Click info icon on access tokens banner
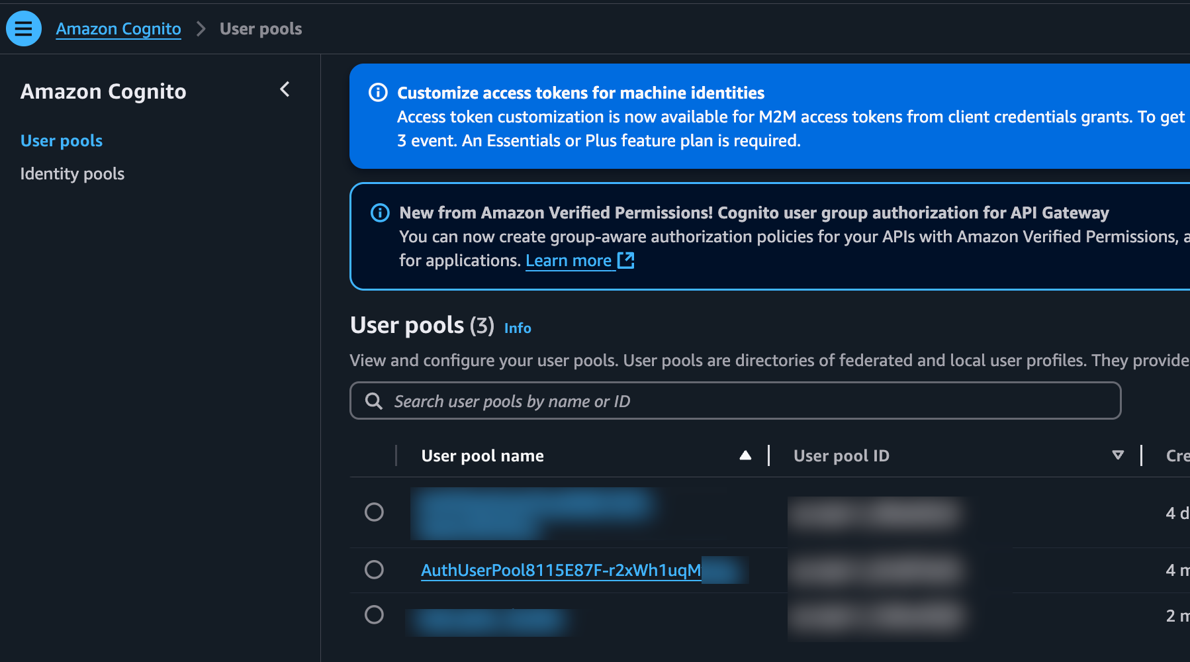The height and width of the screenshot is (662, 1190). coord(378,93)
